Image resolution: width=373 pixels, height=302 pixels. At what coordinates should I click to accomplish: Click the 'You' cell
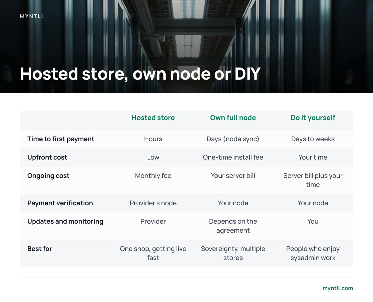point(313,221)
